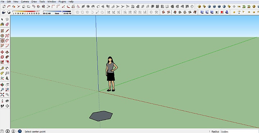Pick the Zoom Window tool
This screenshot has width=259, height=133.
click(7, 90)
